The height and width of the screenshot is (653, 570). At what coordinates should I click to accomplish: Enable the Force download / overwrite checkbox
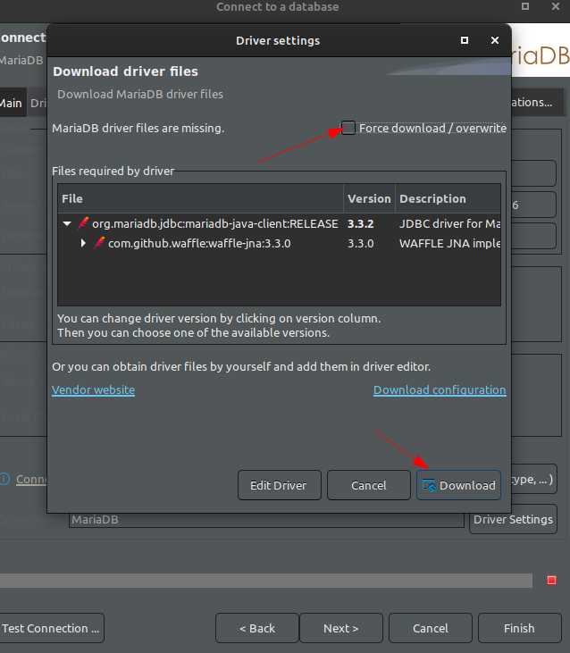pos(348,128)
